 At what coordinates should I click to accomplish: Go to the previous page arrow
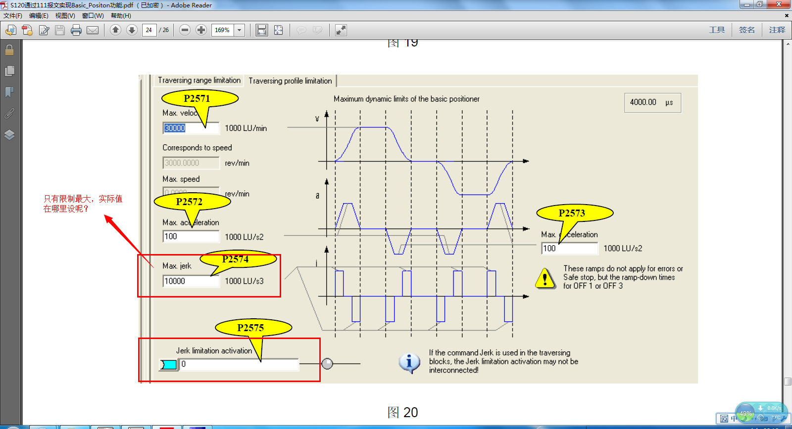pyautogui.click(x=115, y=30)
